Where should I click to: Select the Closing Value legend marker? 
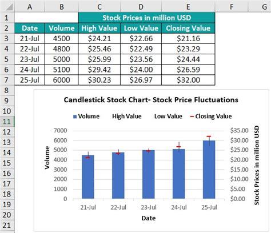[192, 116]
